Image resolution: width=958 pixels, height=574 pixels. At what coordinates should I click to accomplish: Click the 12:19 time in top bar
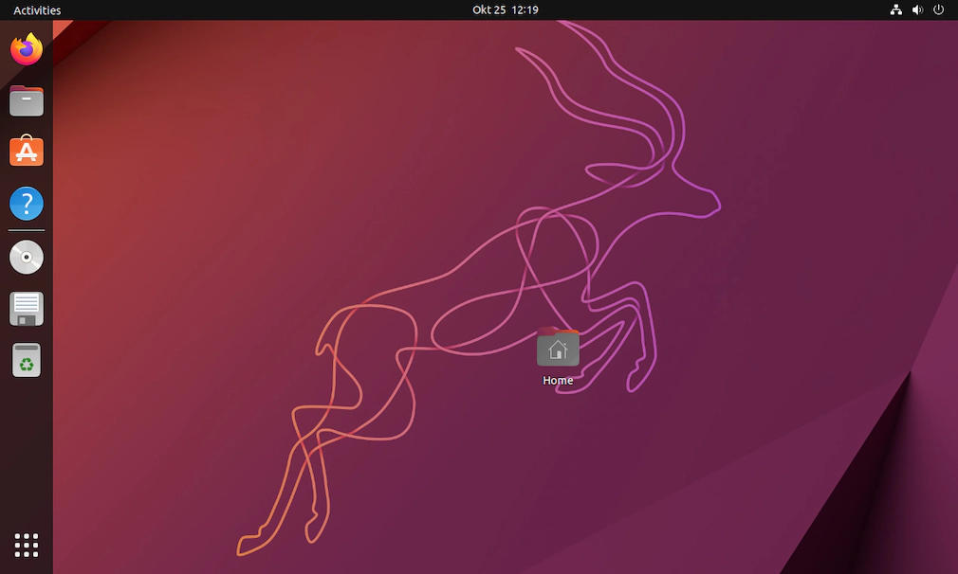tap(525, 10)
